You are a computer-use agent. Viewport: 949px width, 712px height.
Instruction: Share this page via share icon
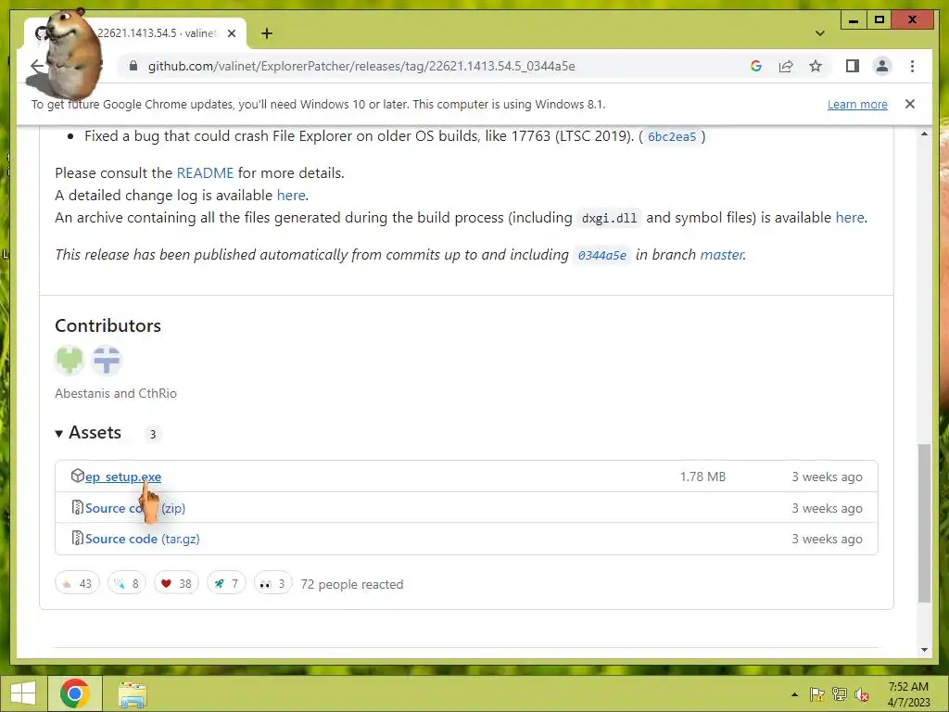tap(786, 66)
